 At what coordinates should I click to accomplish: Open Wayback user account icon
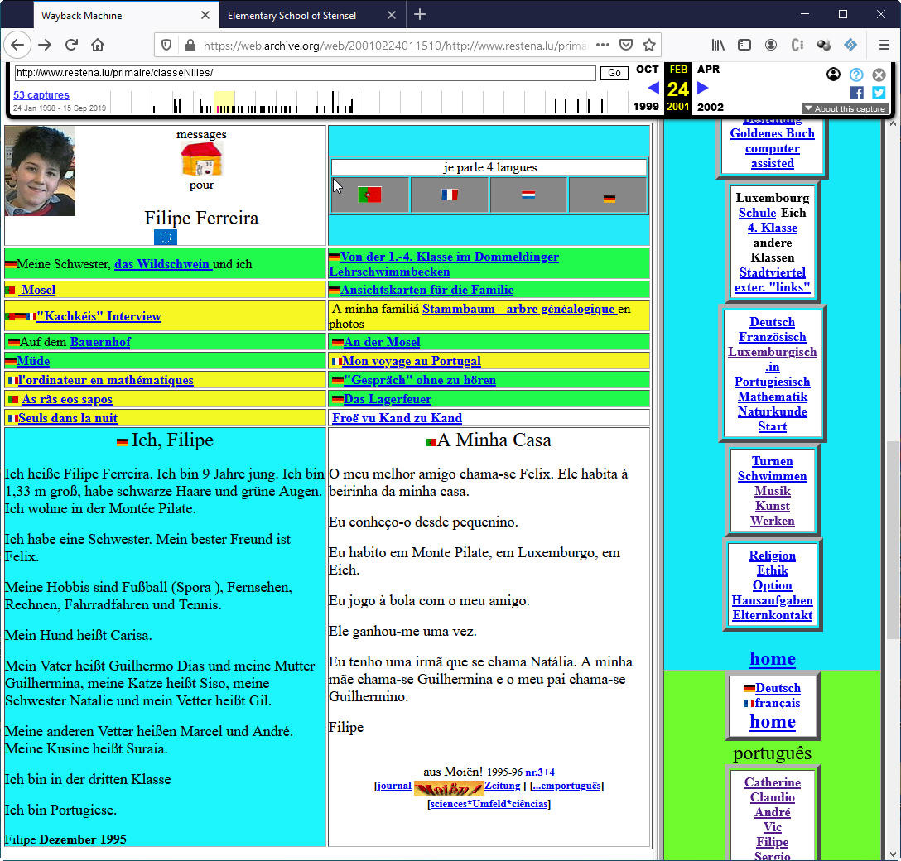click(833, 74)
